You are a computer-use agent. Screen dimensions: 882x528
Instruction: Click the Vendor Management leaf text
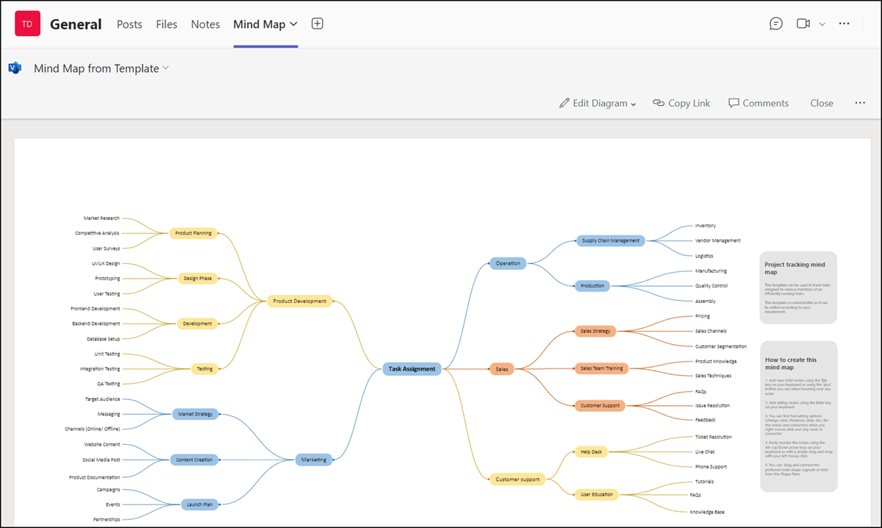[x=718, y=240]
